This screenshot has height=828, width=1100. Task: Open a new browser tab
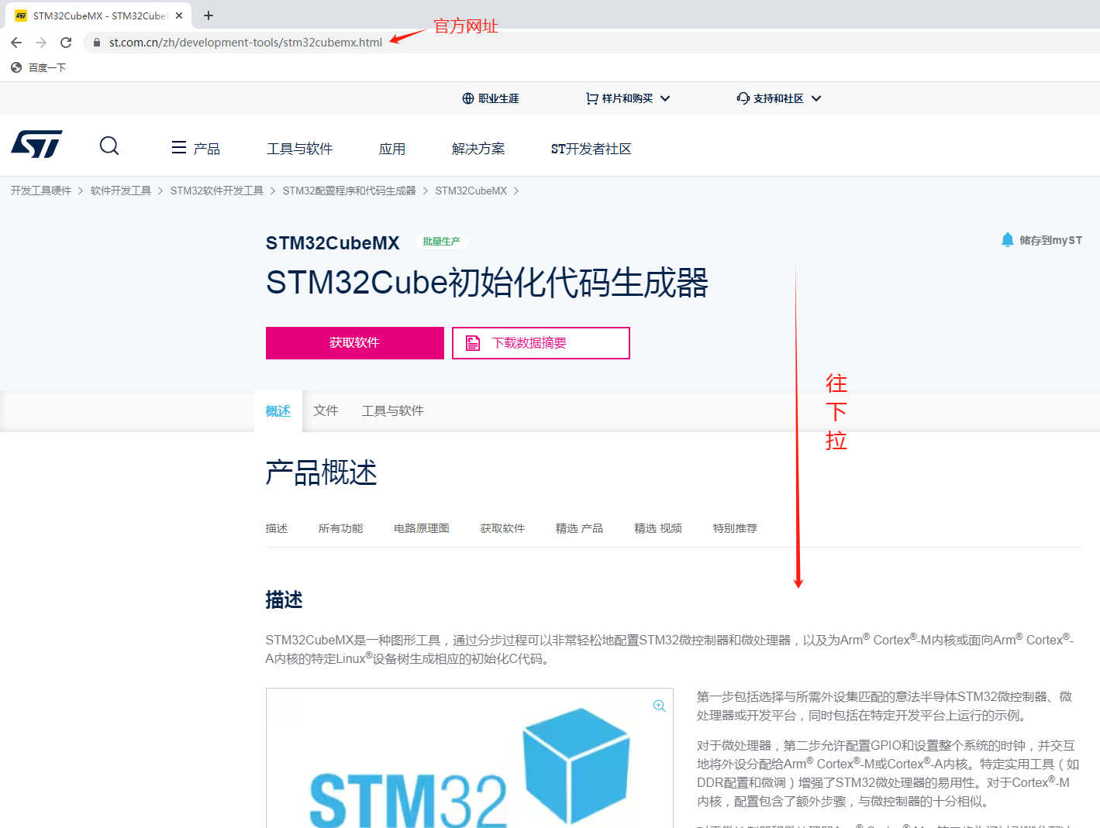[x=209, y=15]
